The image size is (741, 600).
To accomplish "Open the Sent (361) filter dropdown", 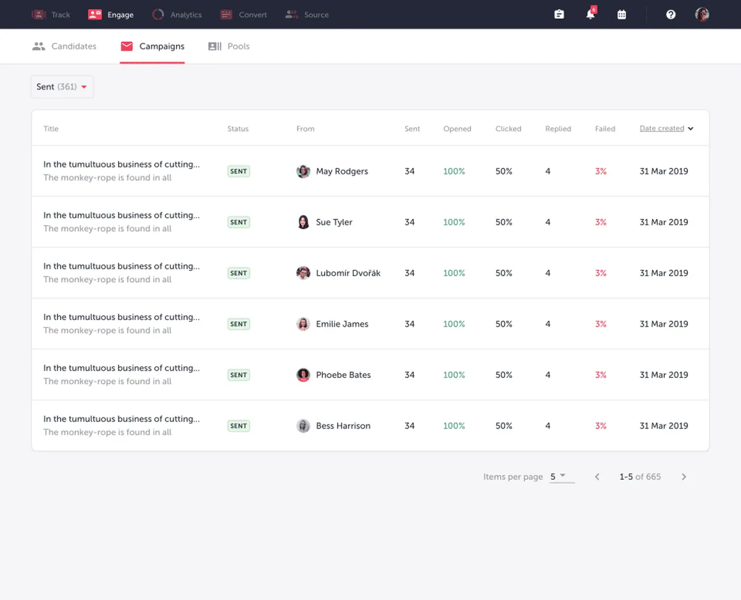I will pos(62,86).
